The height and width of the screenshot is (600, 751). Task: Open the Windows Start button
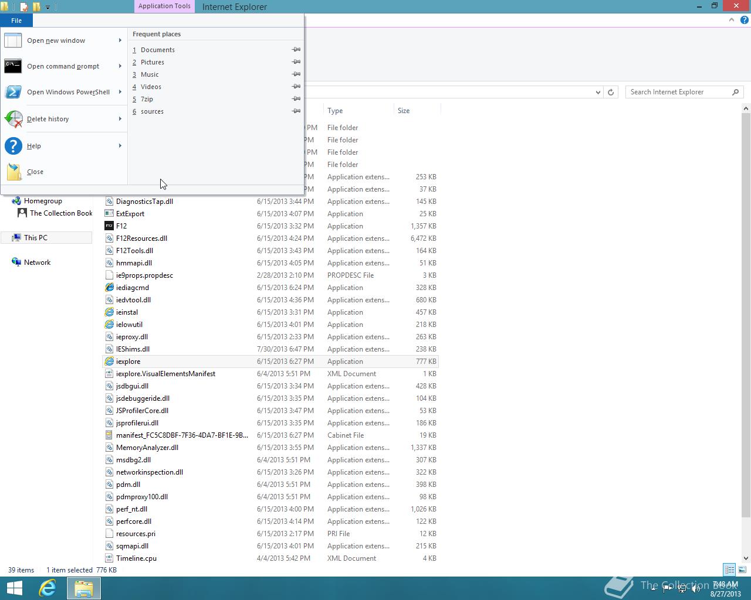pos(14,588)
